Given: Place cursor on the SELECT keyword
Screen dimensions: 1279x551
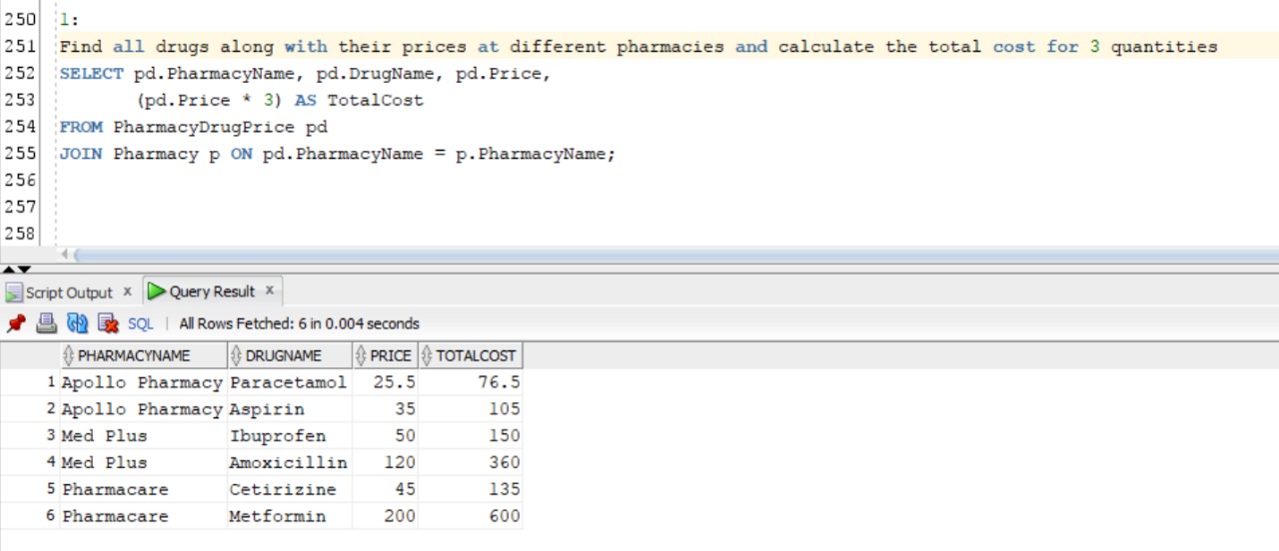Looking at the screenshot, I should coord(91,74).
